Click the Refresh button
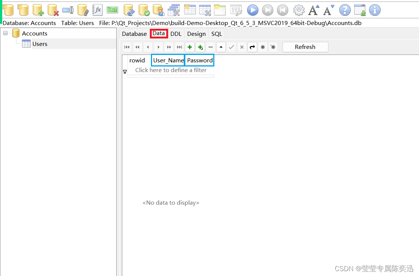The height and width of the screenshot is (276, 419). click(305, 47)
